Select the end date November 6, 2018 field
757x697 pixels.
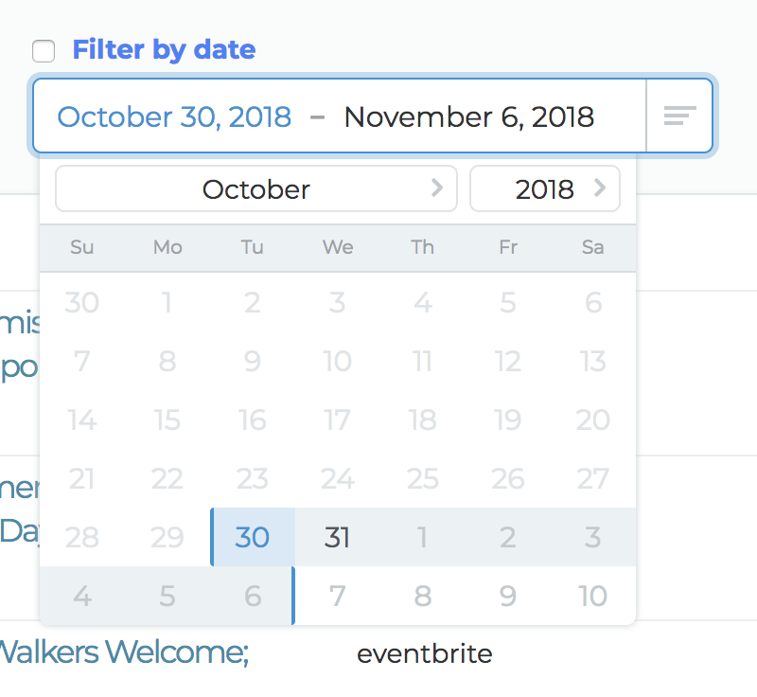468,116
